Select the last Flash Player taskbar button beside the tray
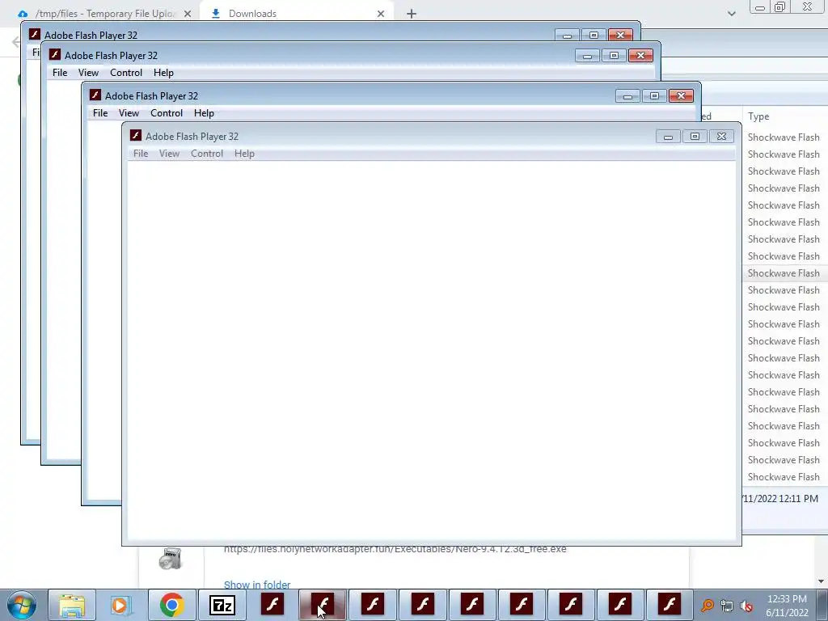The image size is (828, 621). point(669,605)
